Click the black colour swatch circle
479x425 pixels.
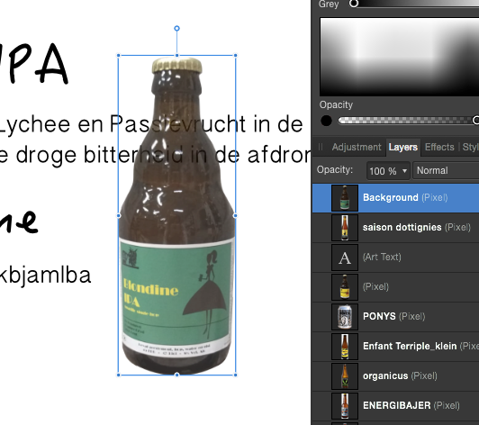pyautogui.click(x=326, y=121)
